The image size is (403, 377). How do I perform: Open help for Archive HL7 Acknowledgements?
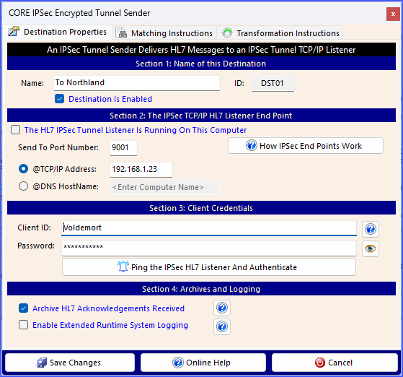(x=222, y=308)
